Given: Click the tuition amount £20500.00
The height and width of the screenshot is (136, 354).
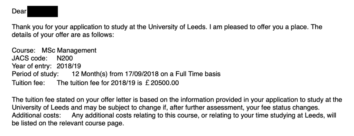Looking at the screenshot, I should [x=162, y=83].
